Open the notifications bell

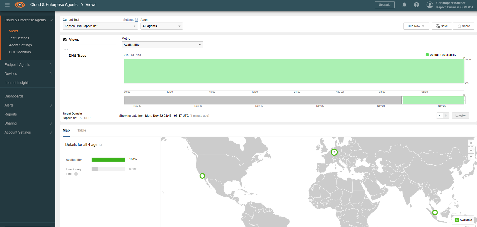point(404,5)
